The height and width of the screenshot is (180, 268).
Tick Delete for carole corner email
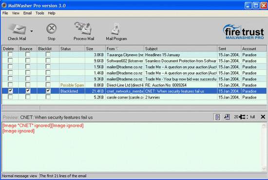coord(10,97)
